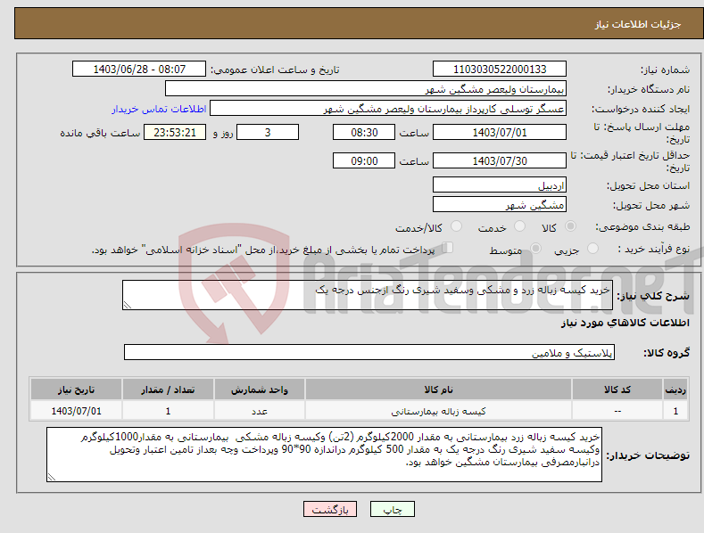Click the need number field 1103030522000133
This screenshot has height=533, width=704.
500,70
